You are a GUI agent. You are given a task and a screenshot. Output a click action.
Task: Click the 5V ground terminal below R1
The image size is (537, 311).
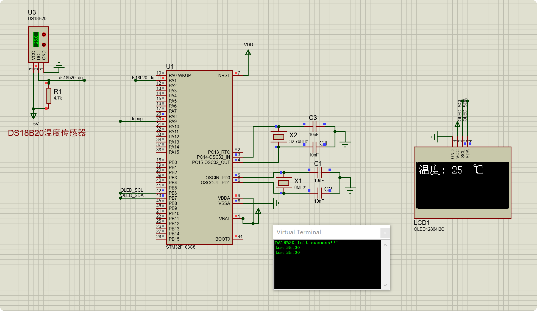[33, 115]
